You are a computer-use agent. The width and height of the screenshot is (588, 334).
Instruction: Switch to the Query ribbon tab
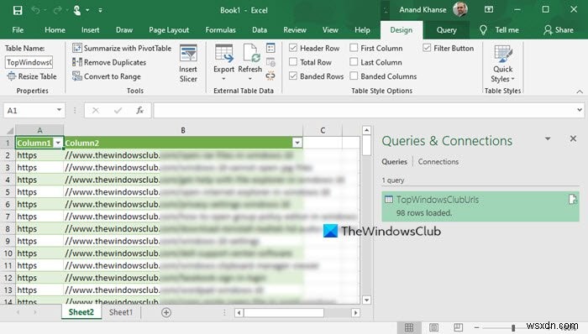446,30
